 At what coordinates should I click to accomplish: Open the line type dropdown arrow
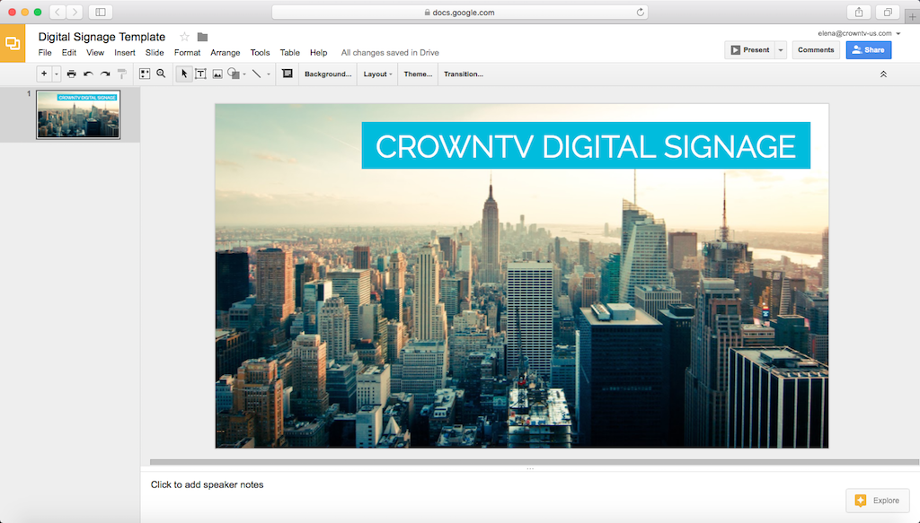[x=269, y=74]
